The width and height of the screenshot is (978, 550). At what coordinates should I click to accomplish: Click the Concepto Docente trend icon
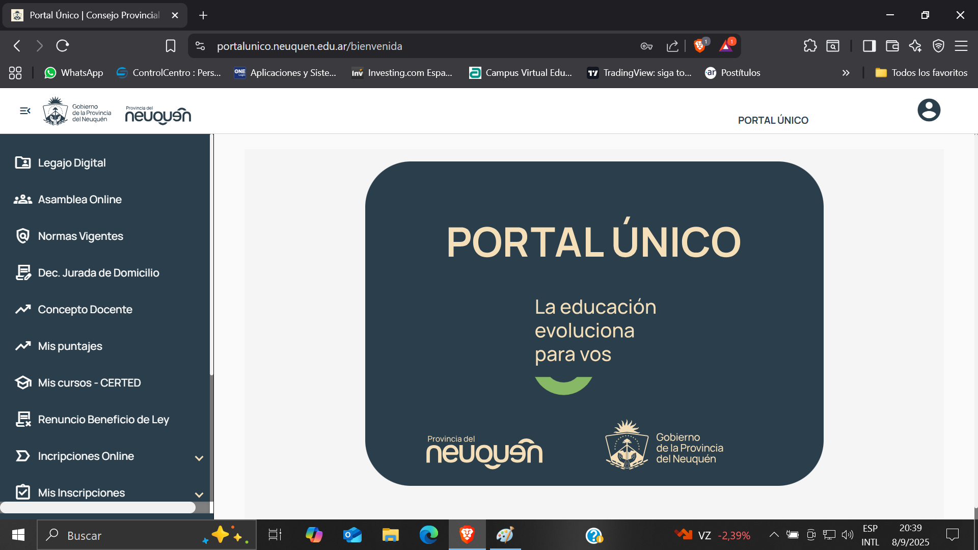pyautogui.click(x=22, y=309)
